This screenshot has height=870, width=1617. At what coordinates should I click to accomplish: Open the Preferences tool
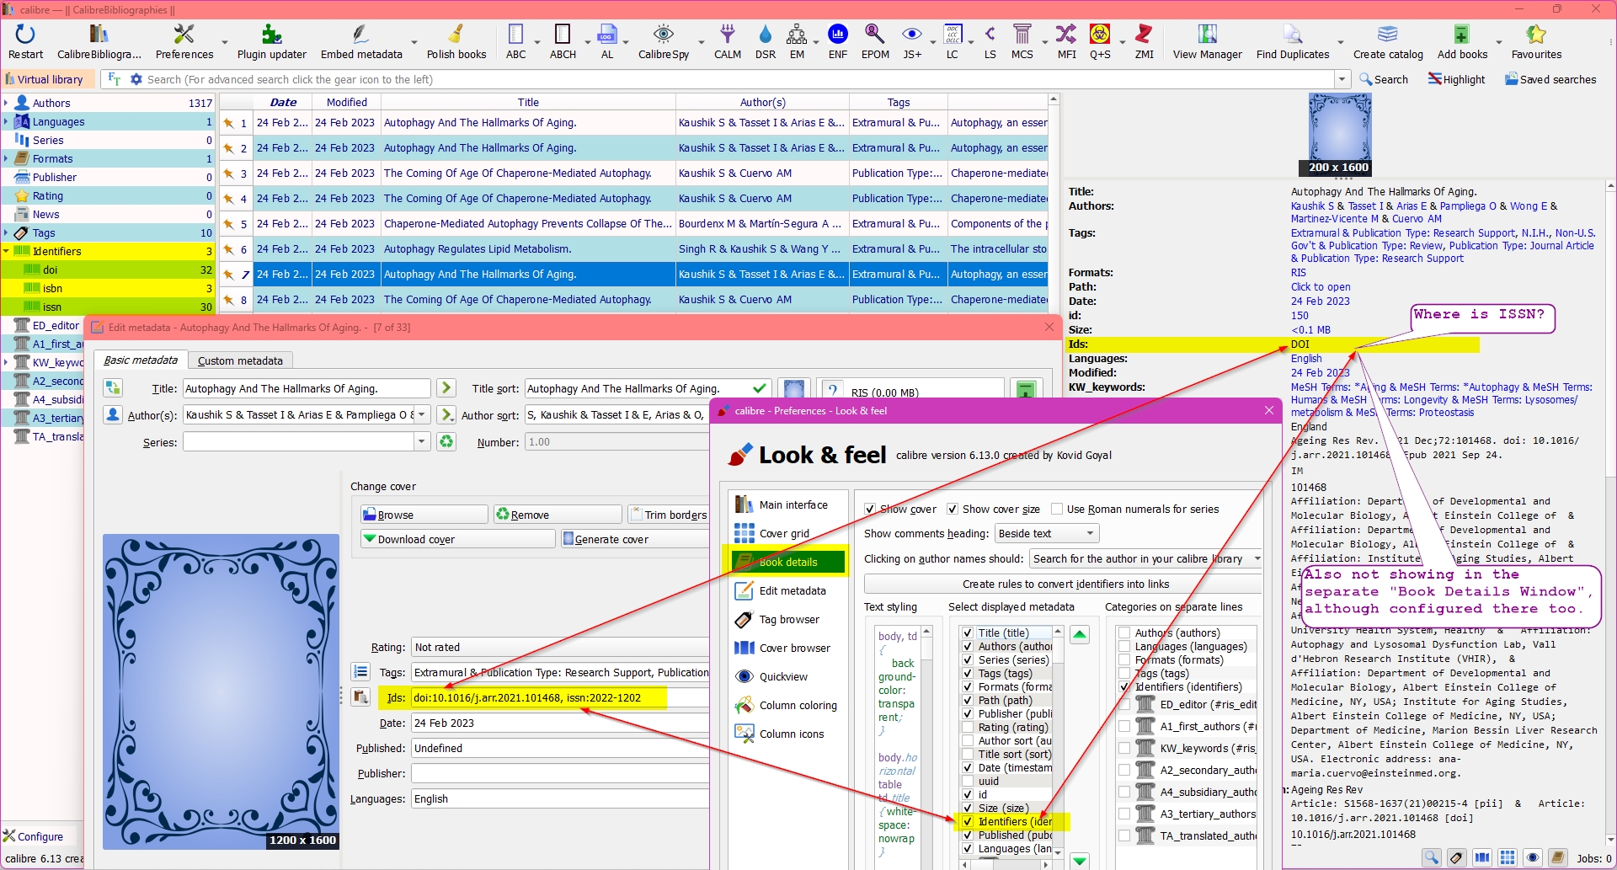(x=184, y=42)
